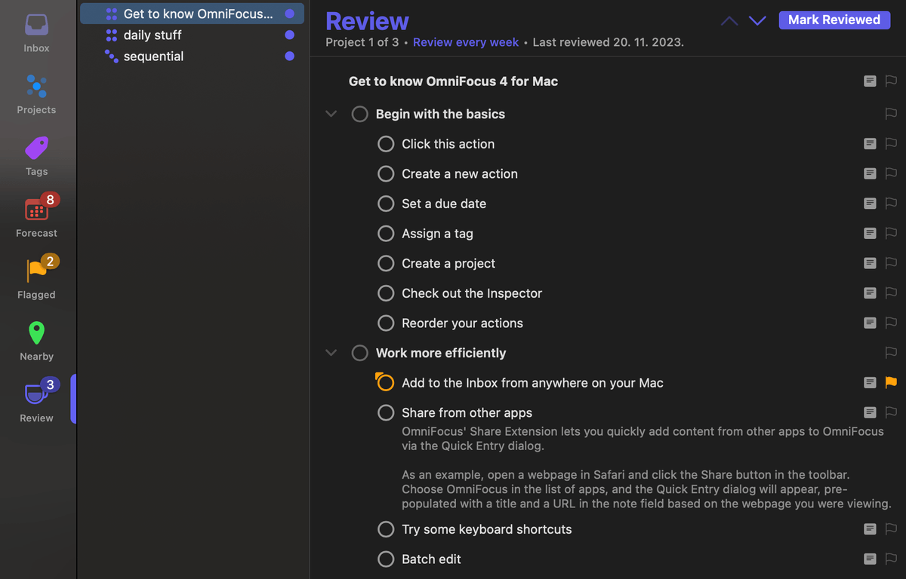Mark 'Click this action' as complete
Viewport: 906px width, 579px height.
pyautogui.click(x=385, y=143)
